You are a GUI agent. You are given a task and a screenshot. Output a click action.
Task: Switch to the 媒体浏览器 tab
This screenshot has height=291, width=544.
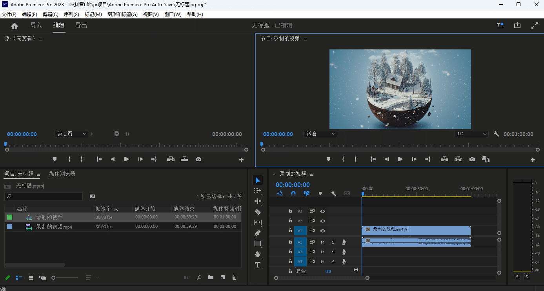(62, 174)
